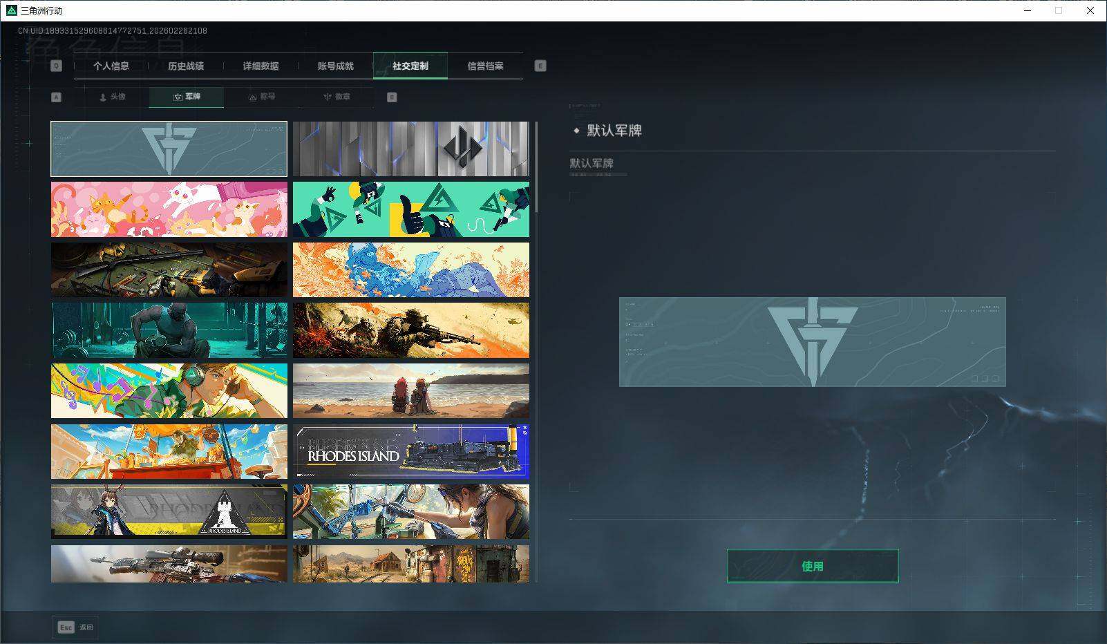Go to the 账号成就 tab

pos(336,66)
